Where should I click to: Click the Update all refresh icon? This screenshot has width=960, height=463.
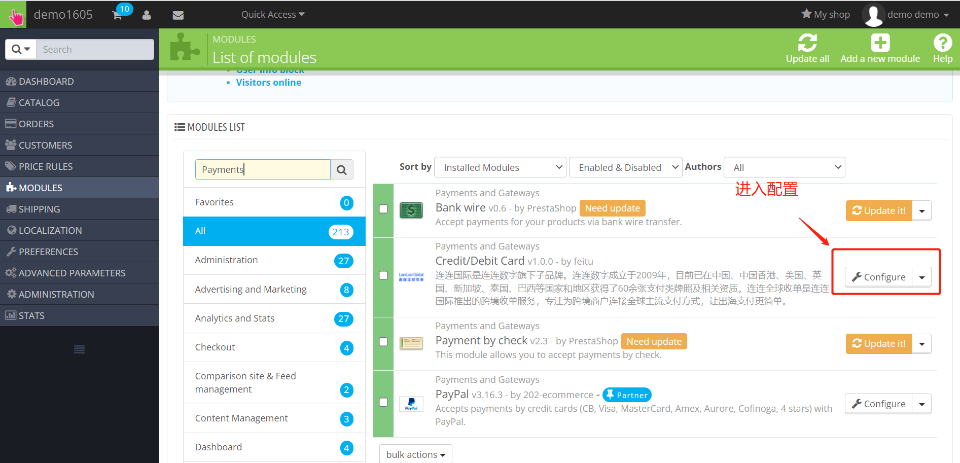coord(807,43)
